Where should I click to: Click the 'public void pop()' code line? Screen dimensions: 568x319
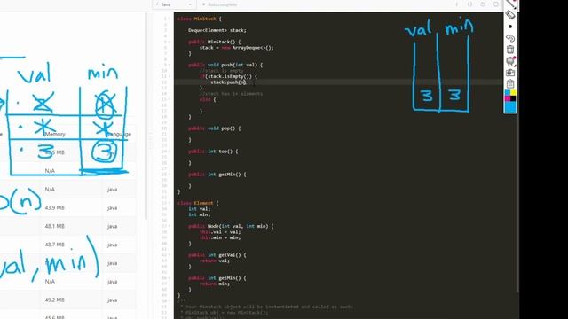point(214,128)
